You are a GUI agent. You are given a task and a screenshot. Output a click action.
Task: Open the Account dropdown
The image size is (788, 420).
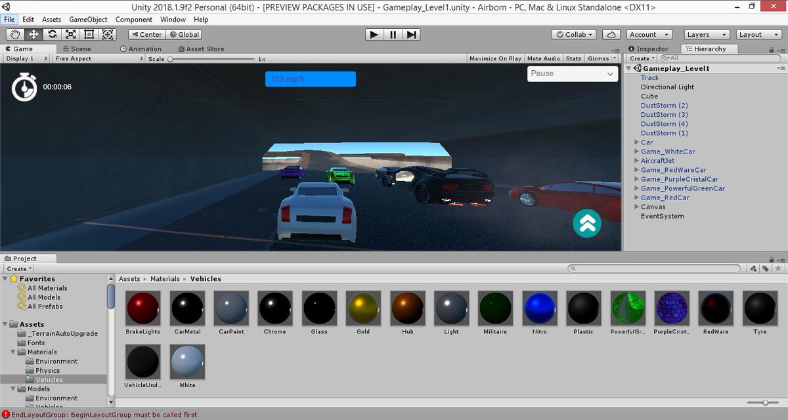coord(649,34)
